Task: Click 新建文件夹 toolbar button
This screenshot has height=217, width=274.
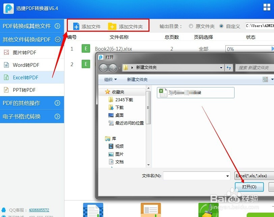Action: pos(137,80)
